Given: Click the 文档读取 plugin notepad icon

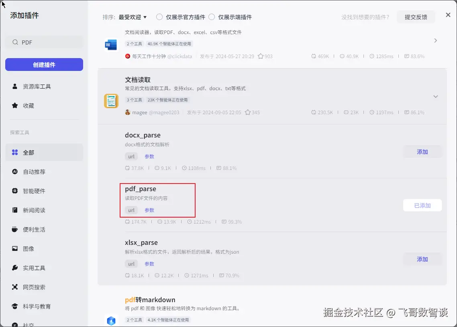Looking at the screenshot, I should [111, 101].
